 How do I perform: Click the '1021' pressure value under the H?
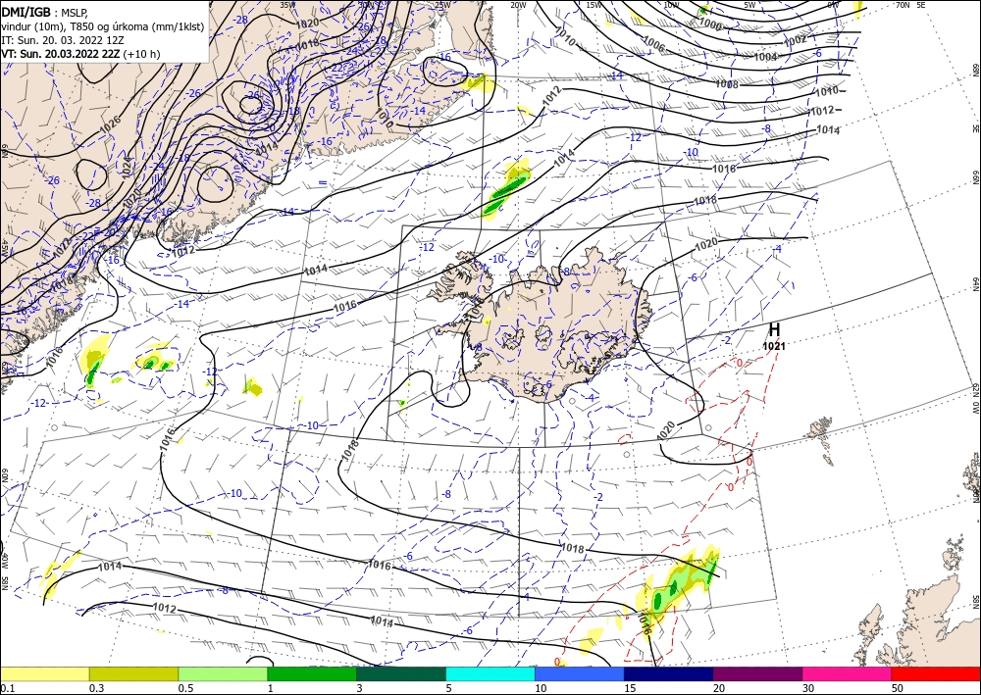(x=774, y=346)
